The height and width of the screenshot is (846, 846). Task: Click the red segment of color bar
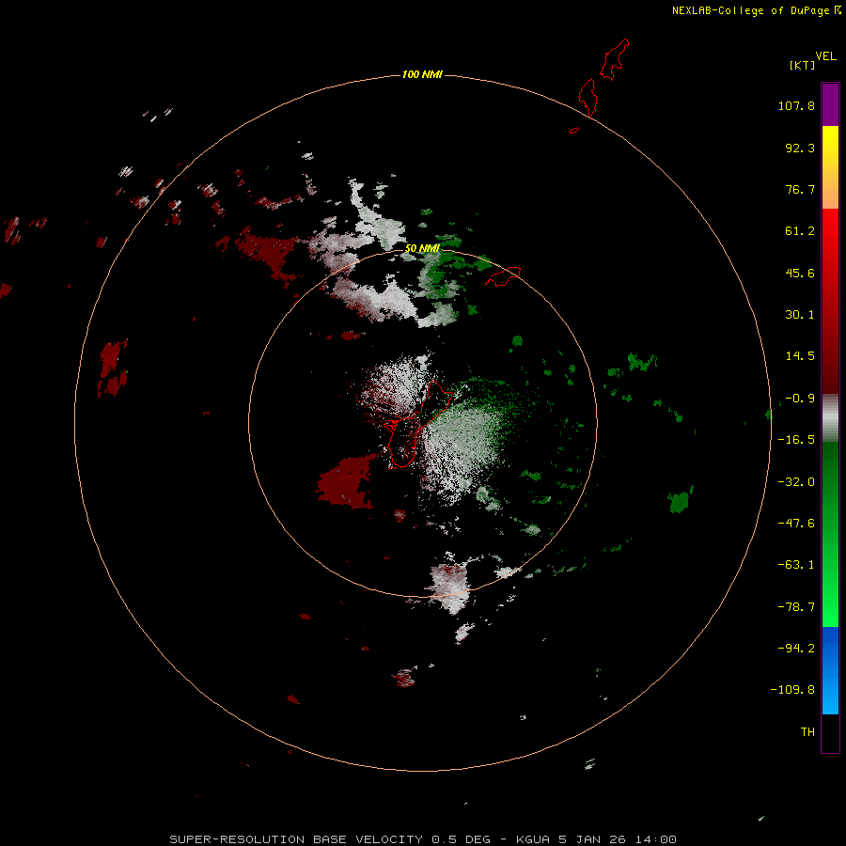pyautogui.click(x=830, y=301)
